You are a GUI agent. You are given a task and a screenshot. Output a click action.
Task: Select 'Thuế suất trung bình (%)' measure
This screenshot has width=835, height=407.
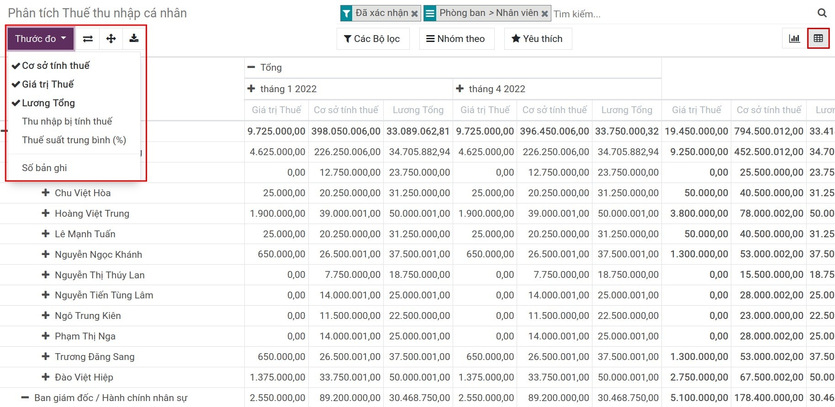74,140
